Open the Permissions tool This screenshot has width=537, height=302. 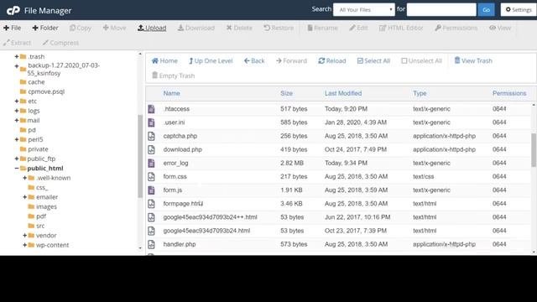456,28
